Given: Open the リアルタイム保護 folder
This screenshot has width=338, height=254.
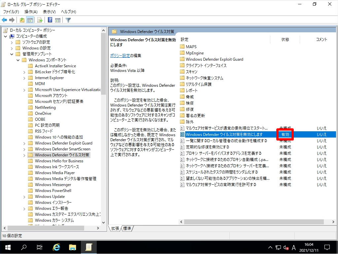Looking at the screenshot, I should pyautogui.click(x=196, y=84).
